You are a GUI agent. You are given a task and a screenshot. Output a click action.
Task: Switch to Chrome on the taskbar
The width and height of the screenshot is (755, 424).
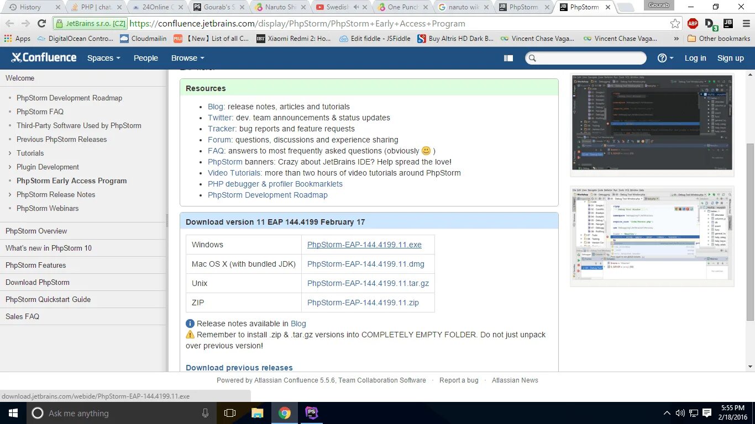coord(285,413)
